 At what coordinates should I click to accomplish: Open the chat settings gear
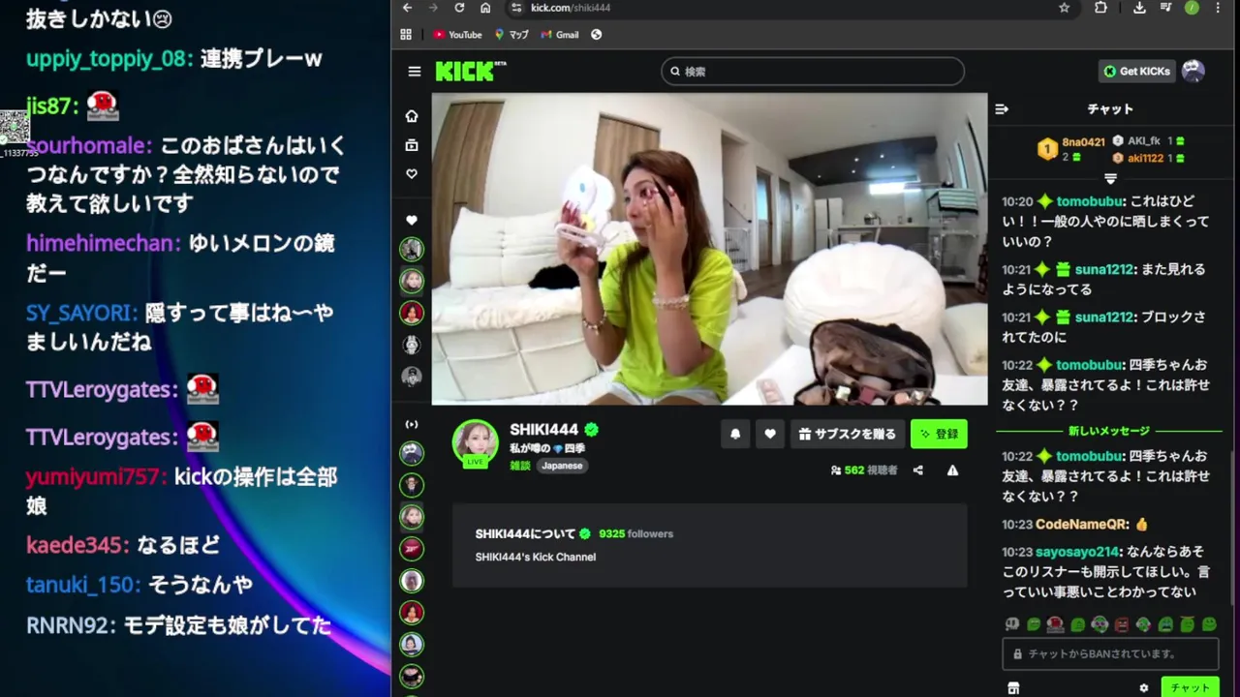(1144, 688)
